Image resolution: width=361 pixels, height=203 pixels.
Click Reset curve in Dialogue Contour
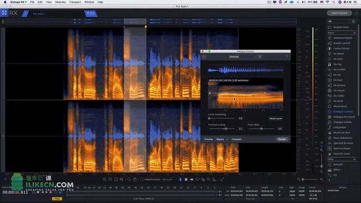(x=276, y=118)
